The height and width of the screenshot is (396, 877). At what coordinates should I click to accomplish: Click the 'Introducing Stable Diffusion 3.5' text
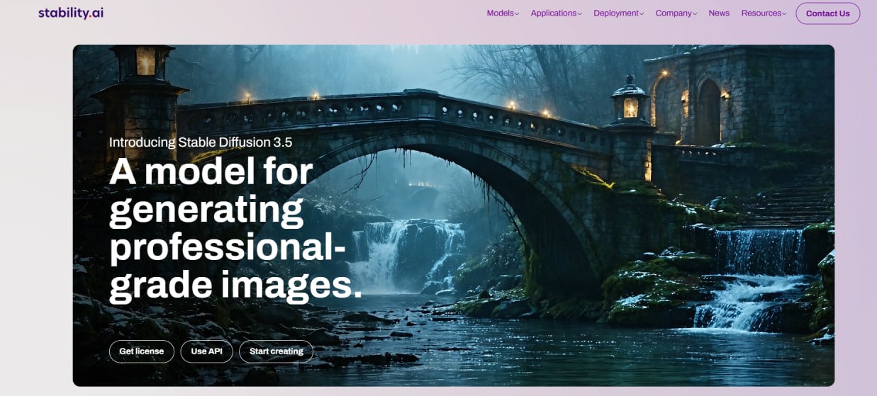(x=201, y=142)
